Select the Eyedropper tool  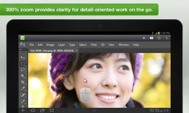pyautogui.click(x=23, y=89)
